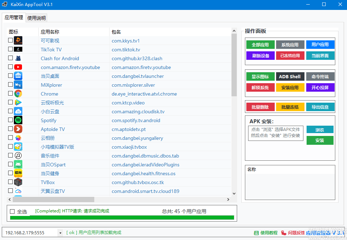
Task: Click the app list scroll-right arrow
Action: [x=228, y=199]
